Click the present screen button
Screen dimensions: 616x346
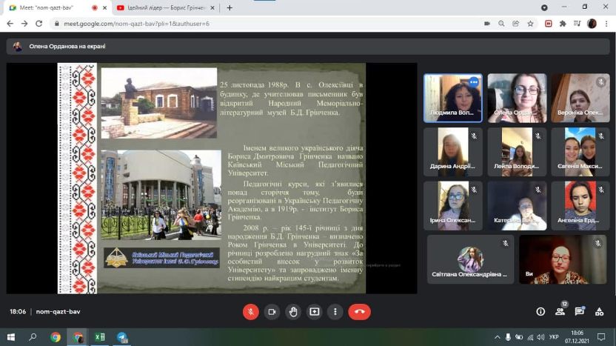tap(315, 311)
